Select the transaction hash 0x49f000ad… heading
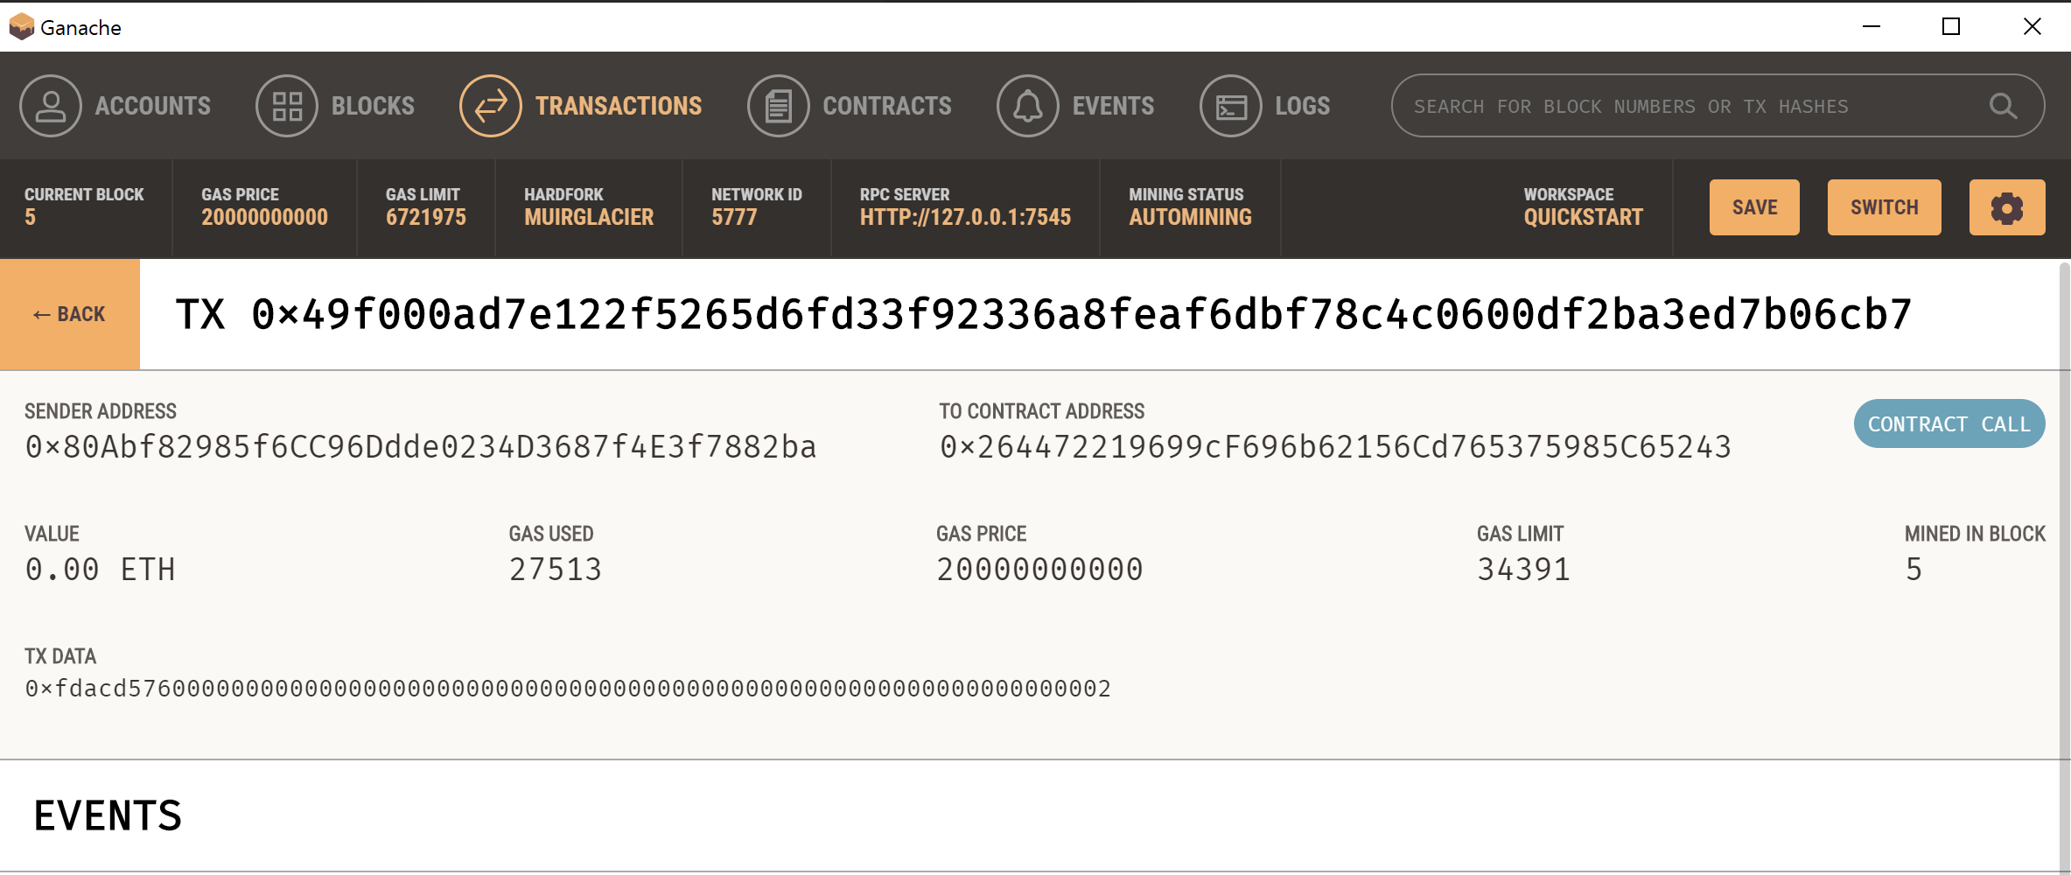 pyautogui.click(x=1044, y=314)
